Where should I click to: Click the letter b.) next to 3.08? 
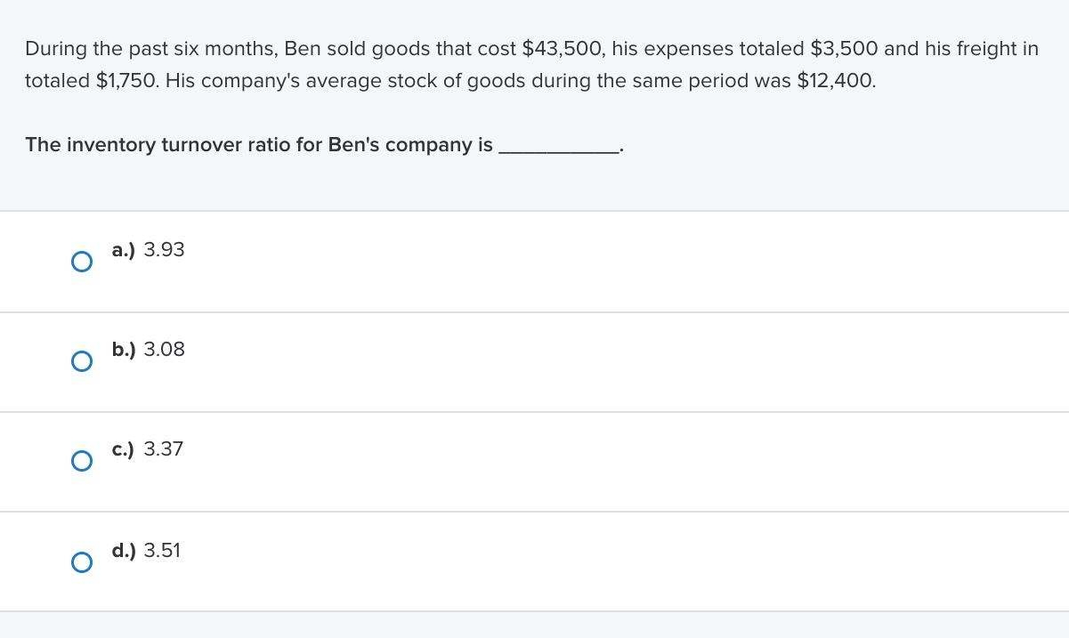(124, 350)
